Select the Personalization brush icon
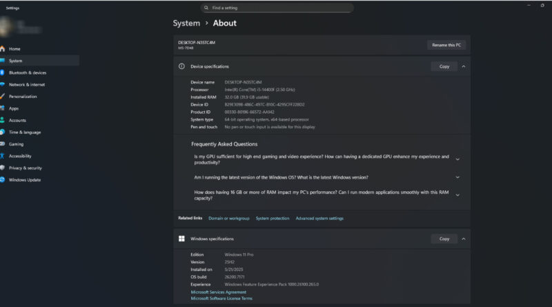 click(x=3, y=97)
